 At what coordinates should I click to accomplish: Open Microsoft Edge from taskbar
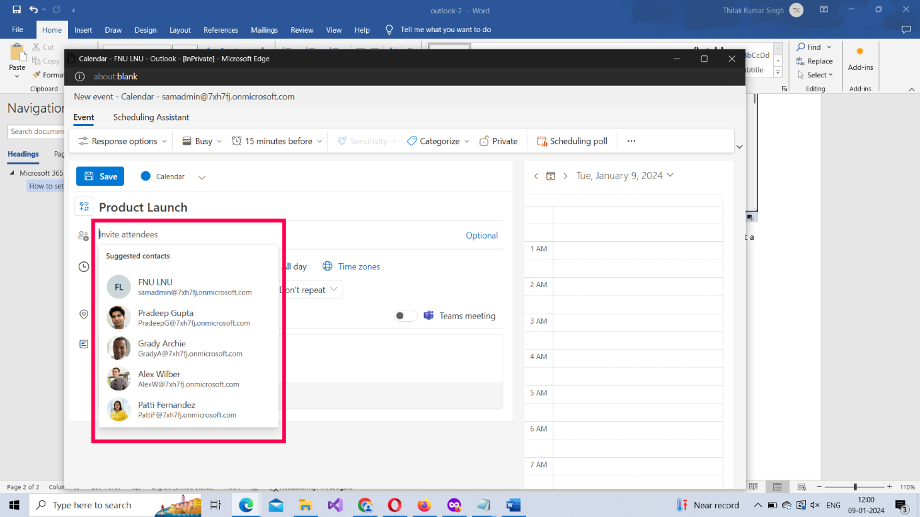tap(246, 505)
